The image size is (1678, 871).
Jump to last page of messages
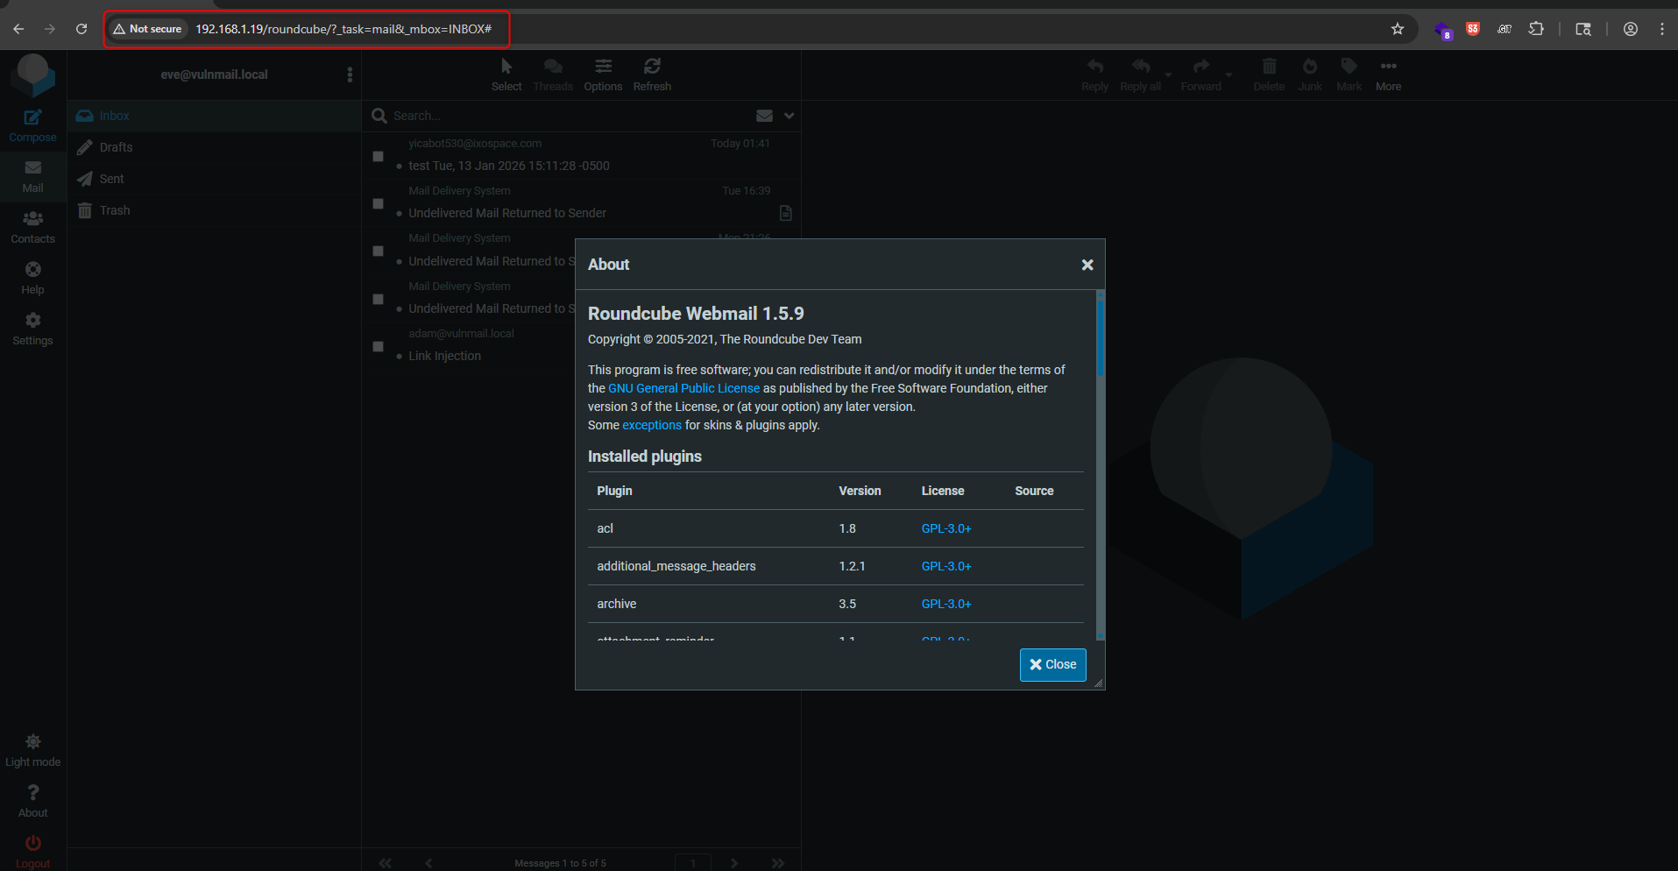tap(777, 863)
